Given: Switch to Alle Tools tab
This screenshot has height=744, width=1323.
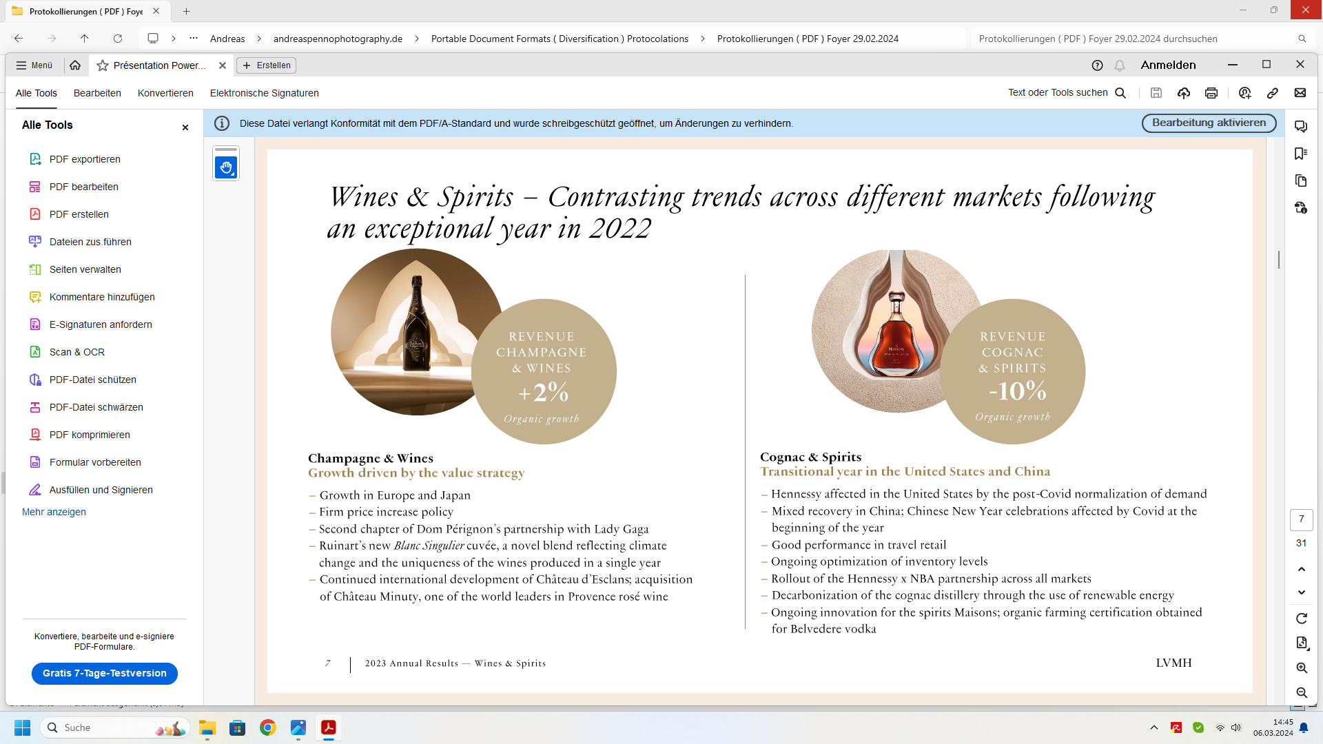Looking at the screenshot, I should 37,93.
